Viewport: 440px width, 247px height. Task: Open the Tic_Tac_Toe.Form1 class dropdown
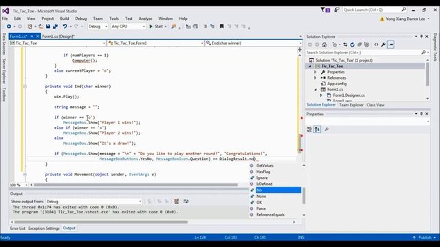(156, 43)
